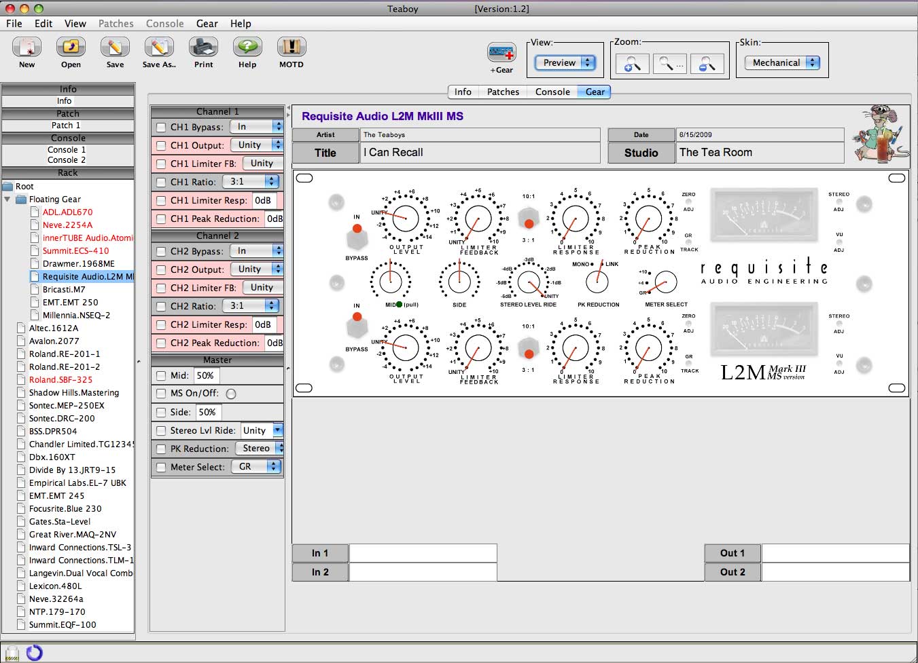Viewport: 918px width, 663px height.
Task: Open the File menu
Action: 14,24
